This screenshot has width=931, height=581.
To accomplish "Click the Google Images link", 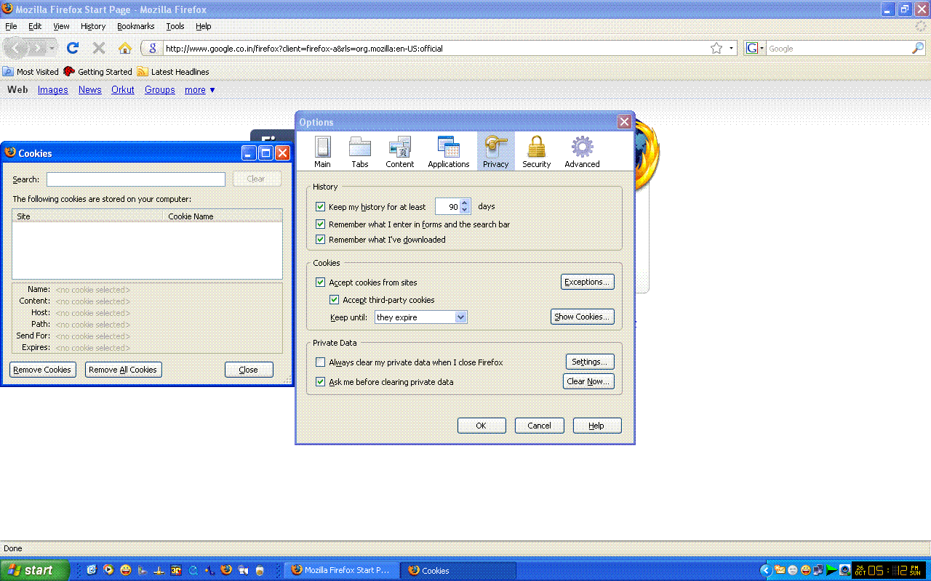I will (53, 90).
